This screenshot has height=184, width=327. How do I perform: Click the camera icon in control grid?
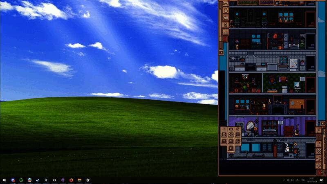[231, 129]
